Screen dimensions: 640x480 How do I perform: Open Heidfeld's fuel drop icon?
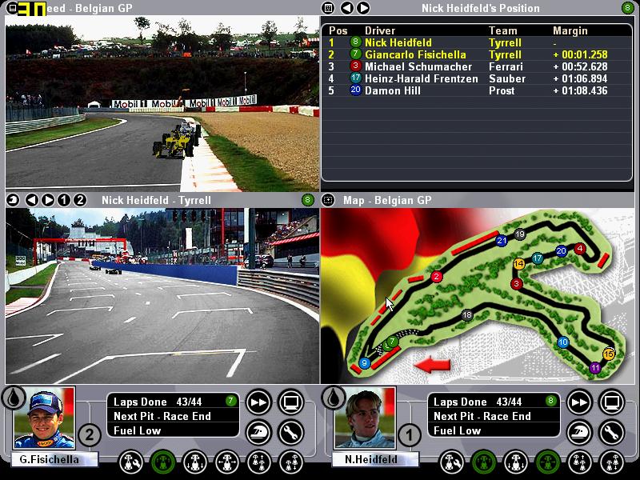pyautogui.click(x=334, y=398)
